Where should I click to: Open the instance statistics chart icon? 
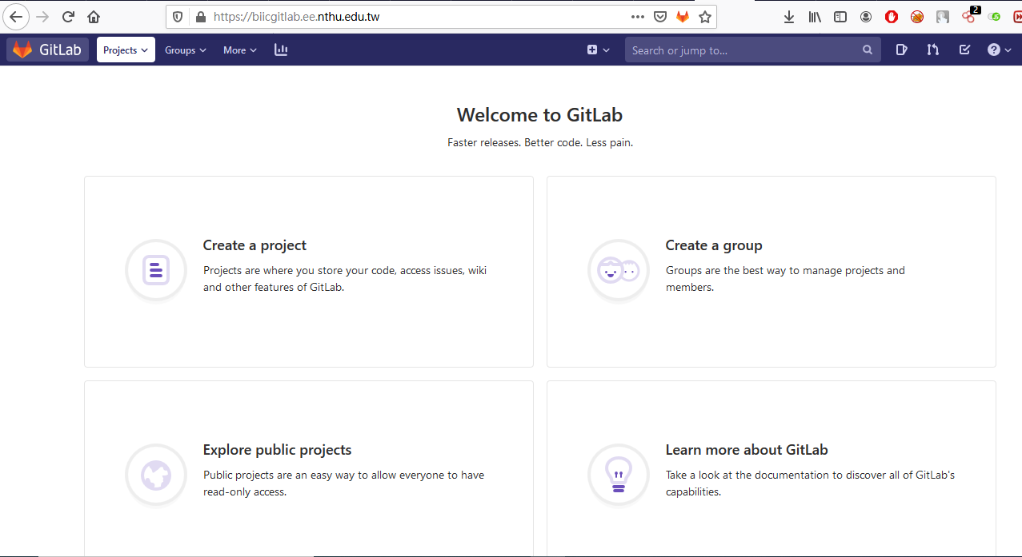coord(281,50)
